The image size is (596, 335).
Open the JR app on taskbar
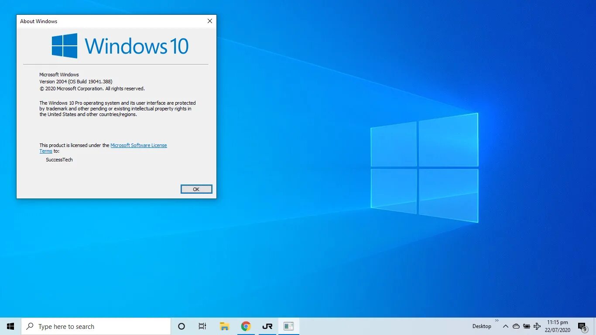[x=267, y=326]
